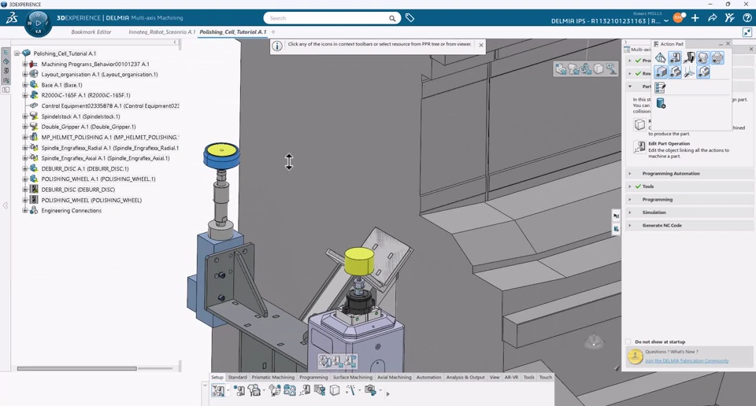Click the camera capture icon in bottom toolbar
Image resolution: width=756 pixels, height=406 pixels.
click(x=370, y=390)
